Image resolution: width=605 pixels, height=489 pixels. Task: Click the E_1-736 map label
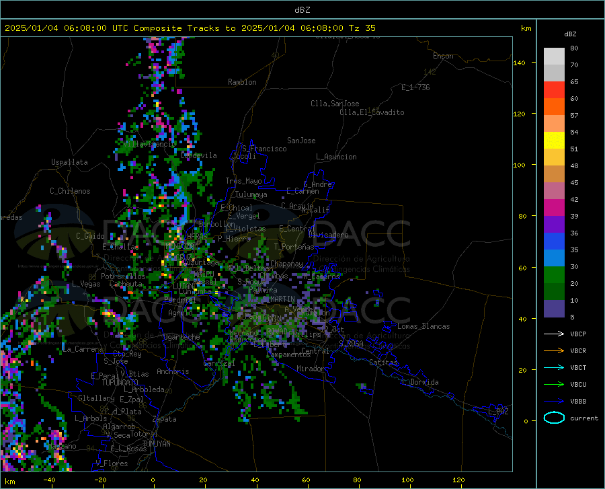415,87
